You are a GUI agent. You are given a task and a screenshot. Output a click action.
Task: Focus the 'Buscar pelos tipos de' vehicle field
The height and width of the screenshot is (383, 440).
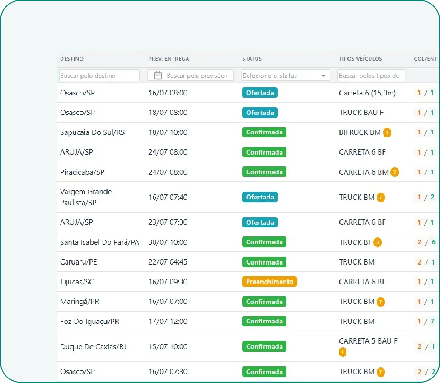(371, 75)
